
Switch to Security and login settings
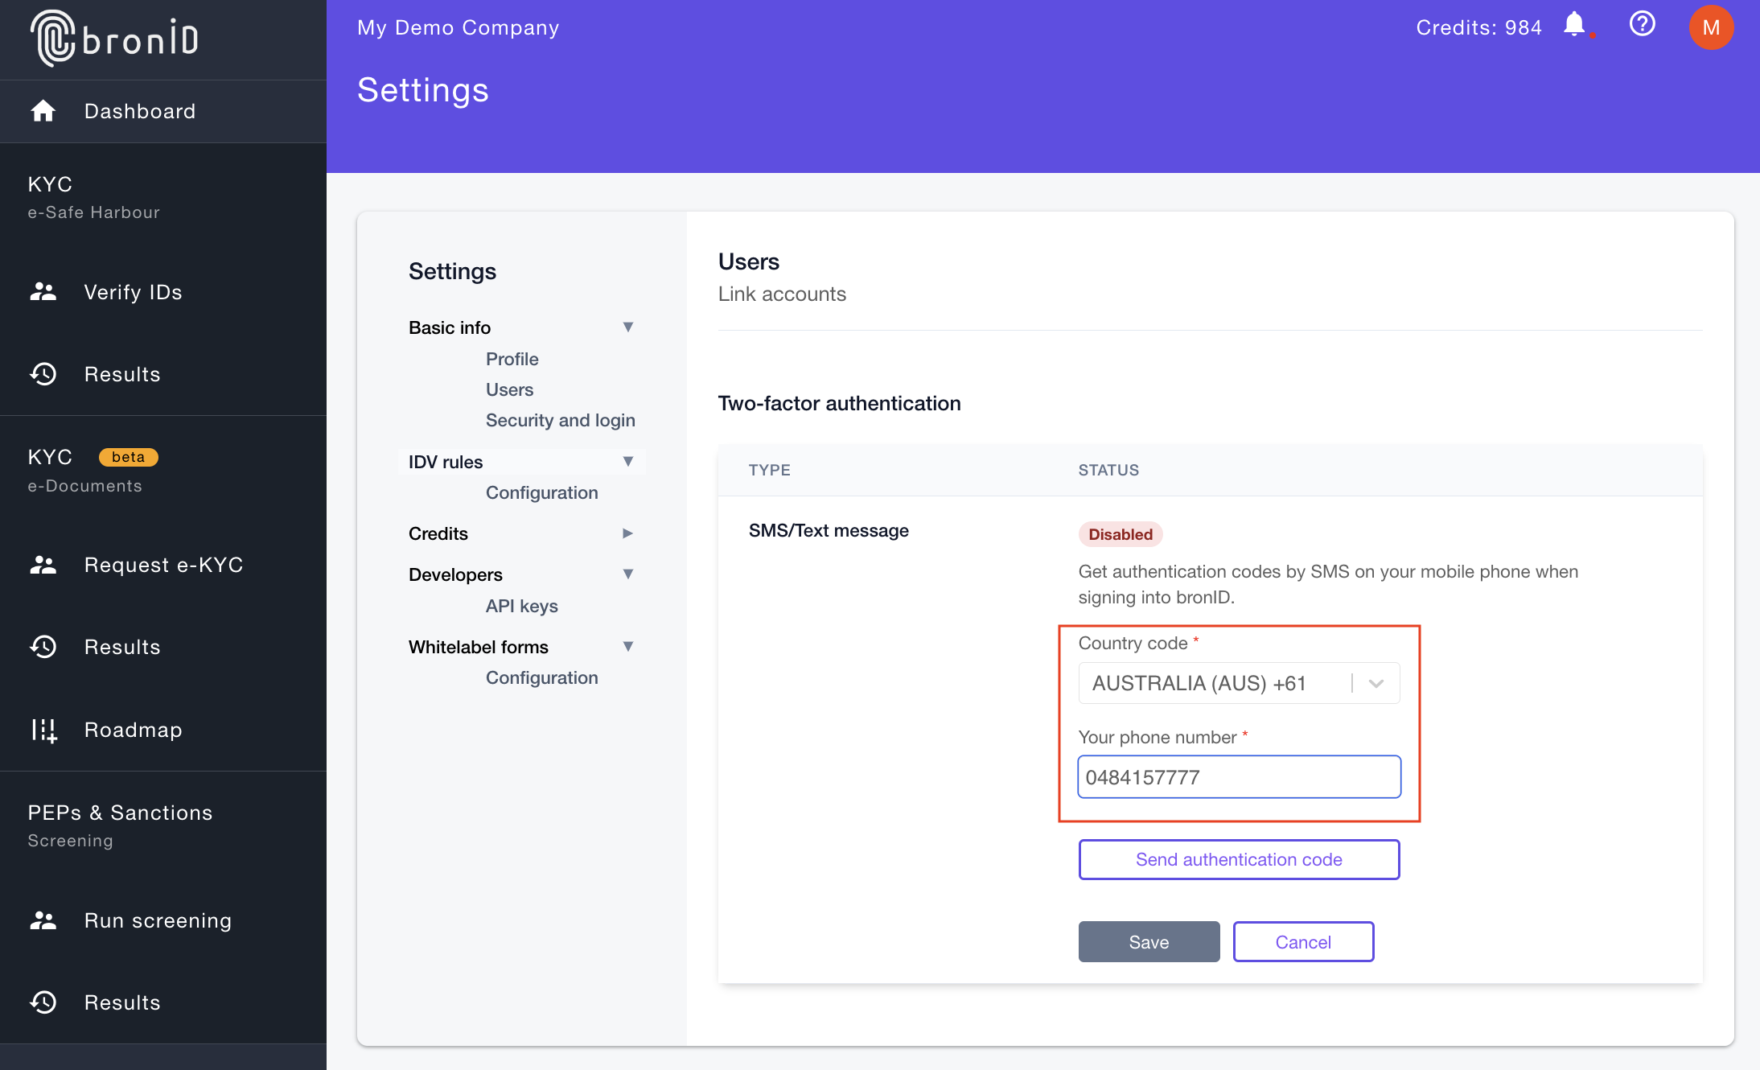click(561, 419)
